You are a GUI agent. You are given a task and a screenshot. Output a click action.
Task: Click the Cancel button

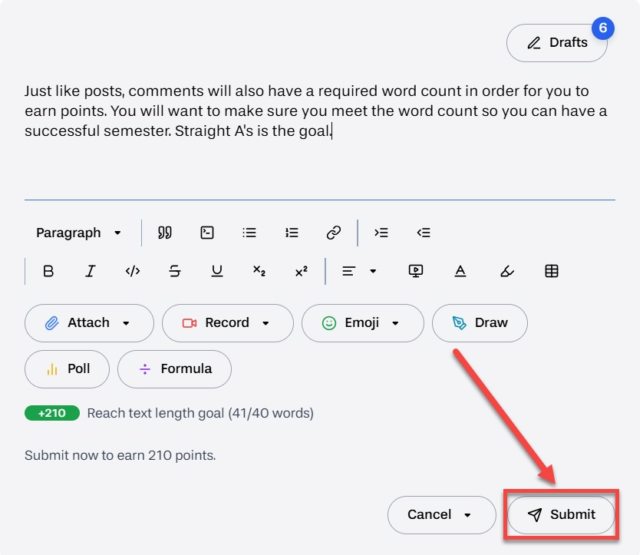442,515
